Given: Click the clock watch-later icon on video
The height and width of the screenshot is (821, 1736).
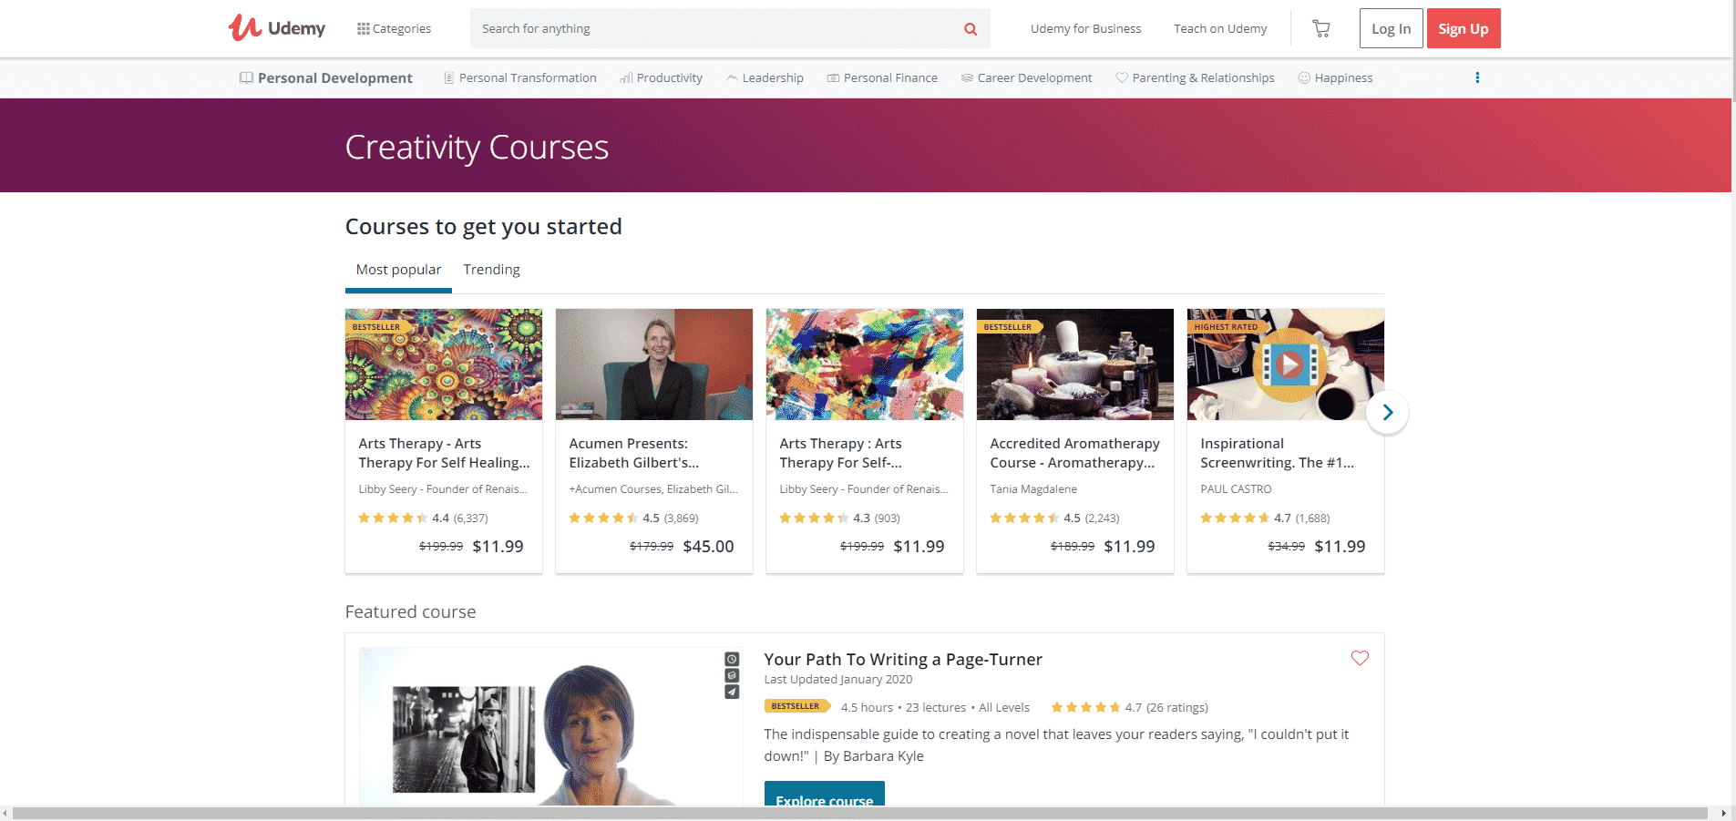Looking at the screenshot, I should coord(732,659).
